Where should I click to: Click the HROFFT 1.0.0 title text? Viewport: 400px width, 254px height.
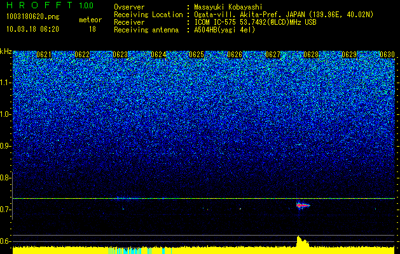tap(50, 5)
